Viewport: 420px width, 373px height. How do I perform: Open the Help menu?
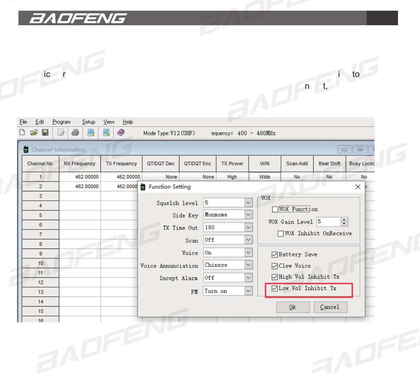click(x=128, y=122)
